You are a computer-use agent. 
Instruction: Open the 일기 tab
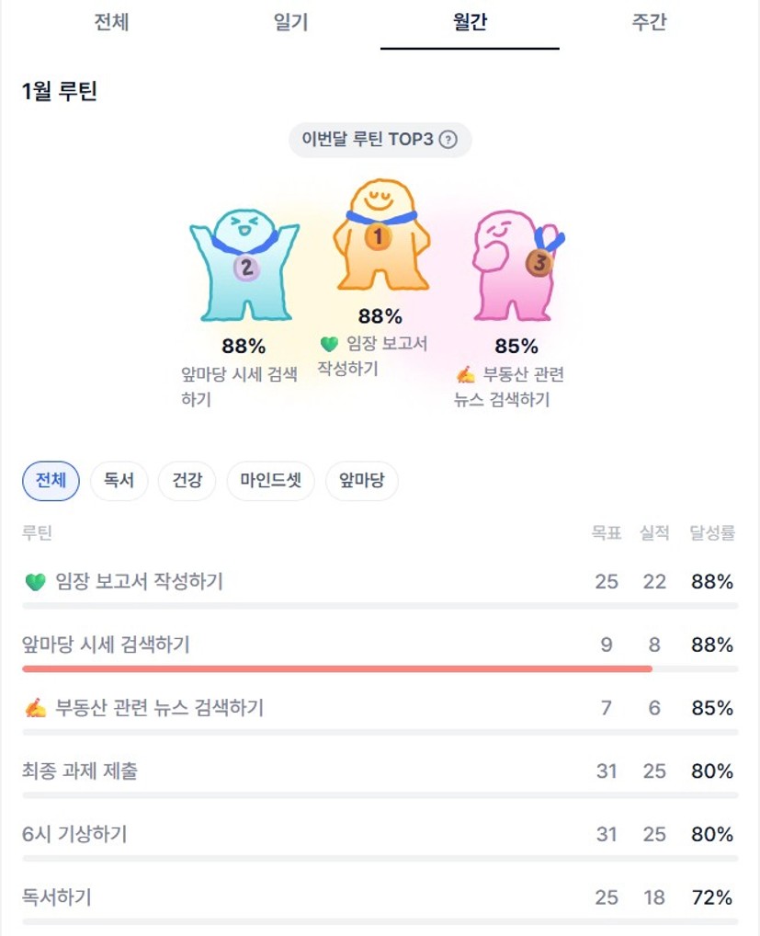[x=290, y=23]
